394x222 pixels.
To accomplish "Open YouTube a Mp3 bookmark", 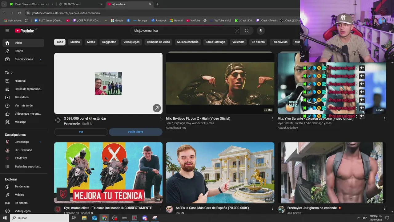I will [x=220, y=21].
